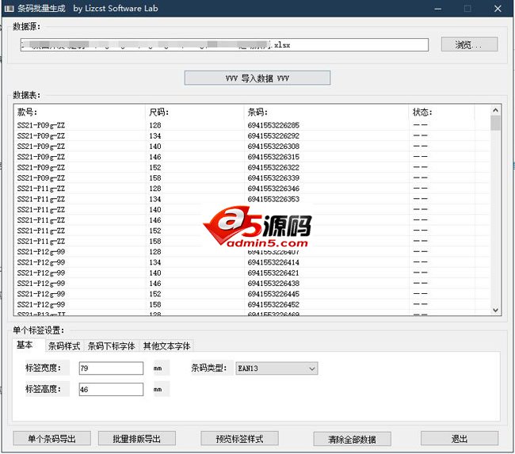Image resolution: width=515 pixels, height=454 pixels.
Task: Click the data source file path field
Action: click(224, 44)
